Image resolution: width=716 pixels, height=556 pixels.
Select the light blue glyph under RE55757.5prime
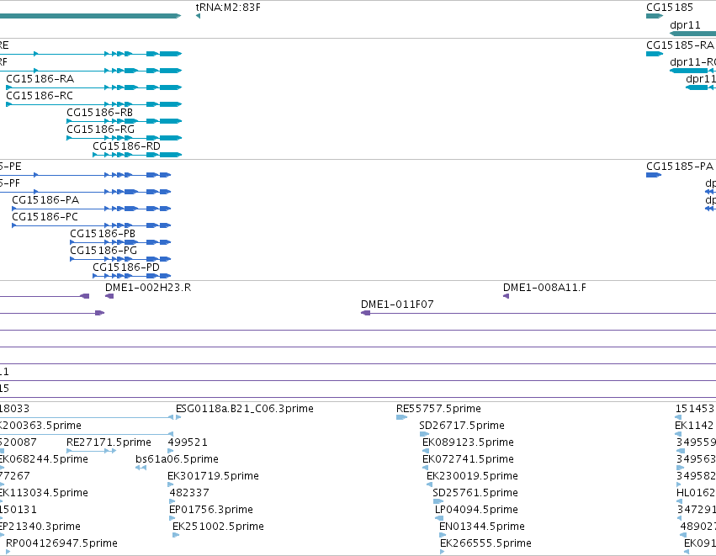click(x=401, y=417)
